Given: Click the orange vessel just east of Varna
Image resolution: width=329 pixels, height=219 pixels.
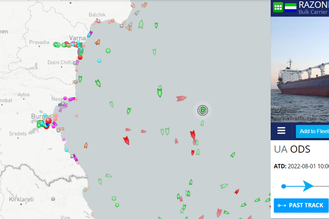Looking at the screenshot, I should click(x=97, y=42).
